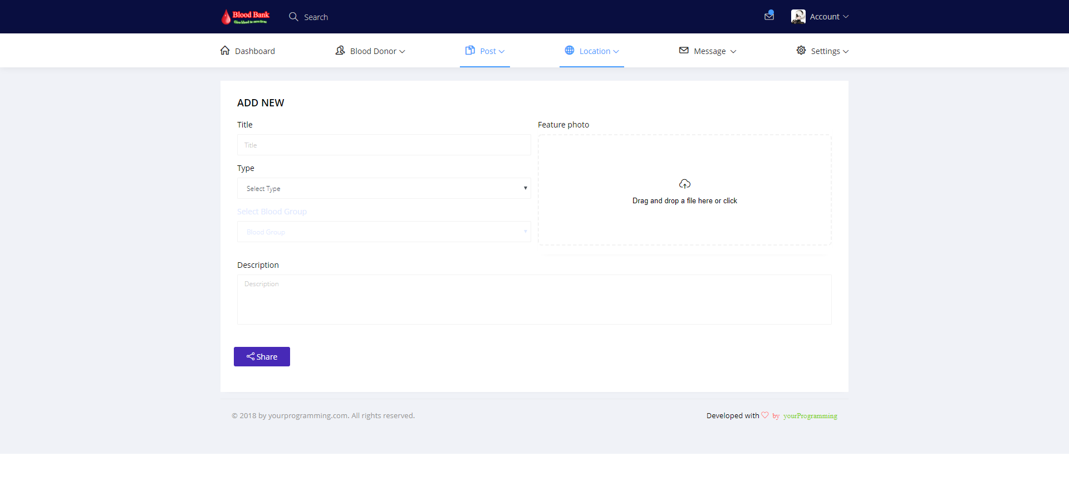Screen dimensions: 1069x495
Task: Click the Blood Bank logo
Action: point(245,17)
